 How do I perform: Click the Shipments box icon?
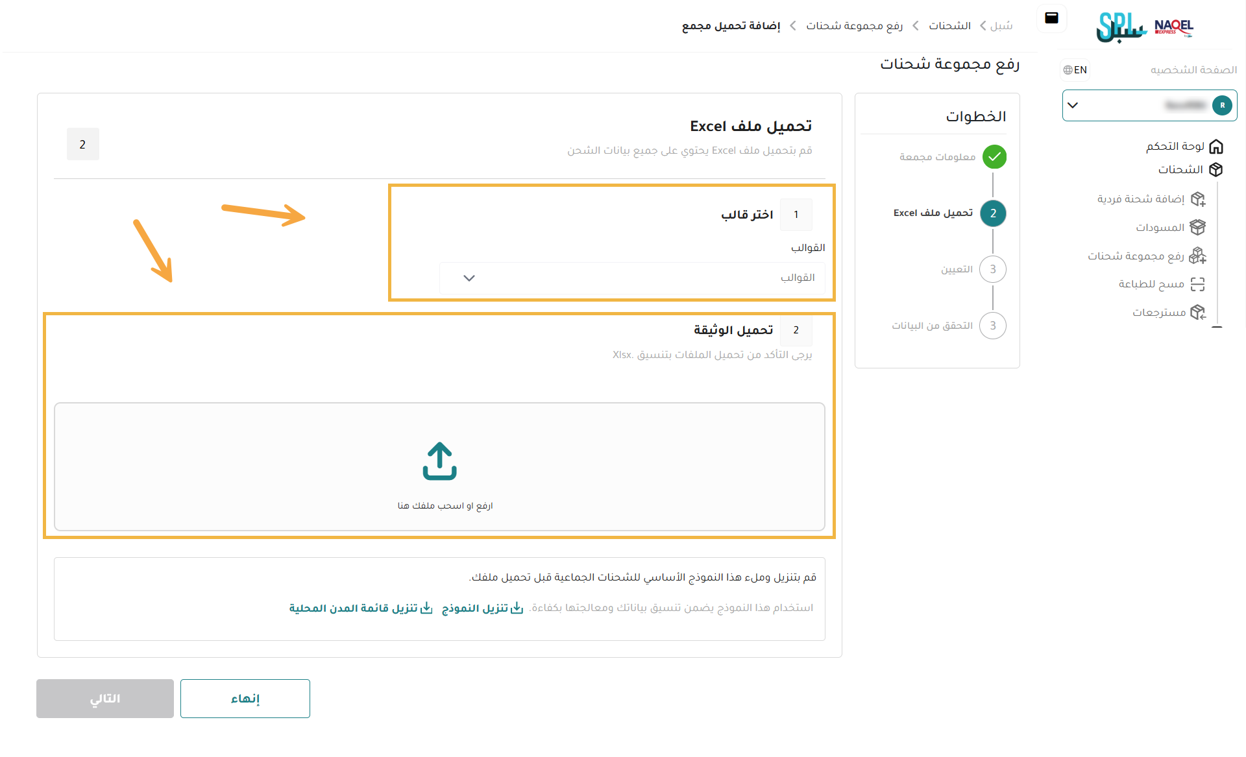tap(1216, 170)
